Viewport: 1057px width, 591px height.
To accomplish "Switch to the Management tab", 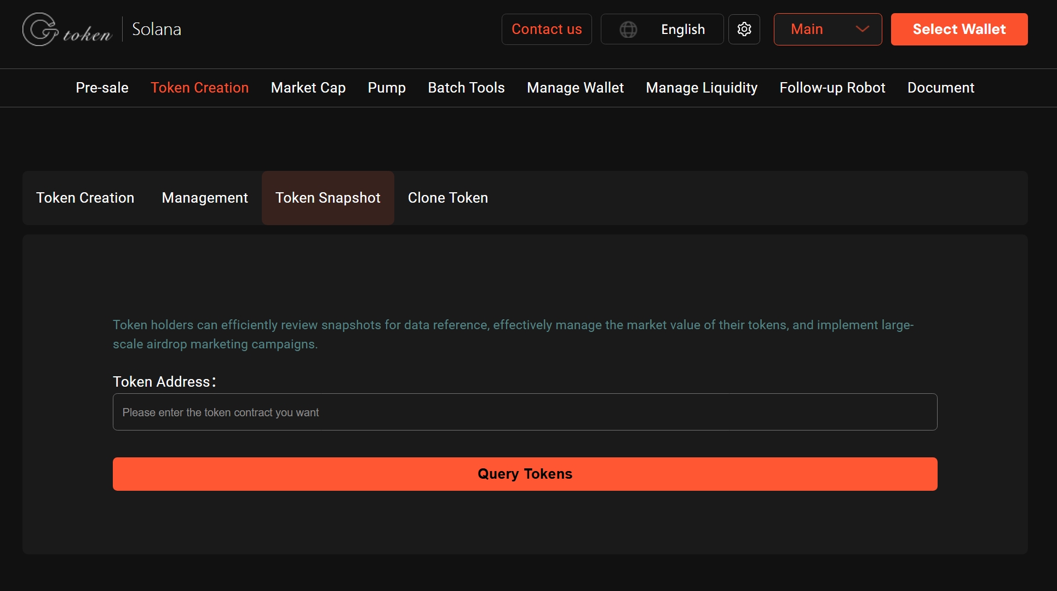I will point(205,198).
